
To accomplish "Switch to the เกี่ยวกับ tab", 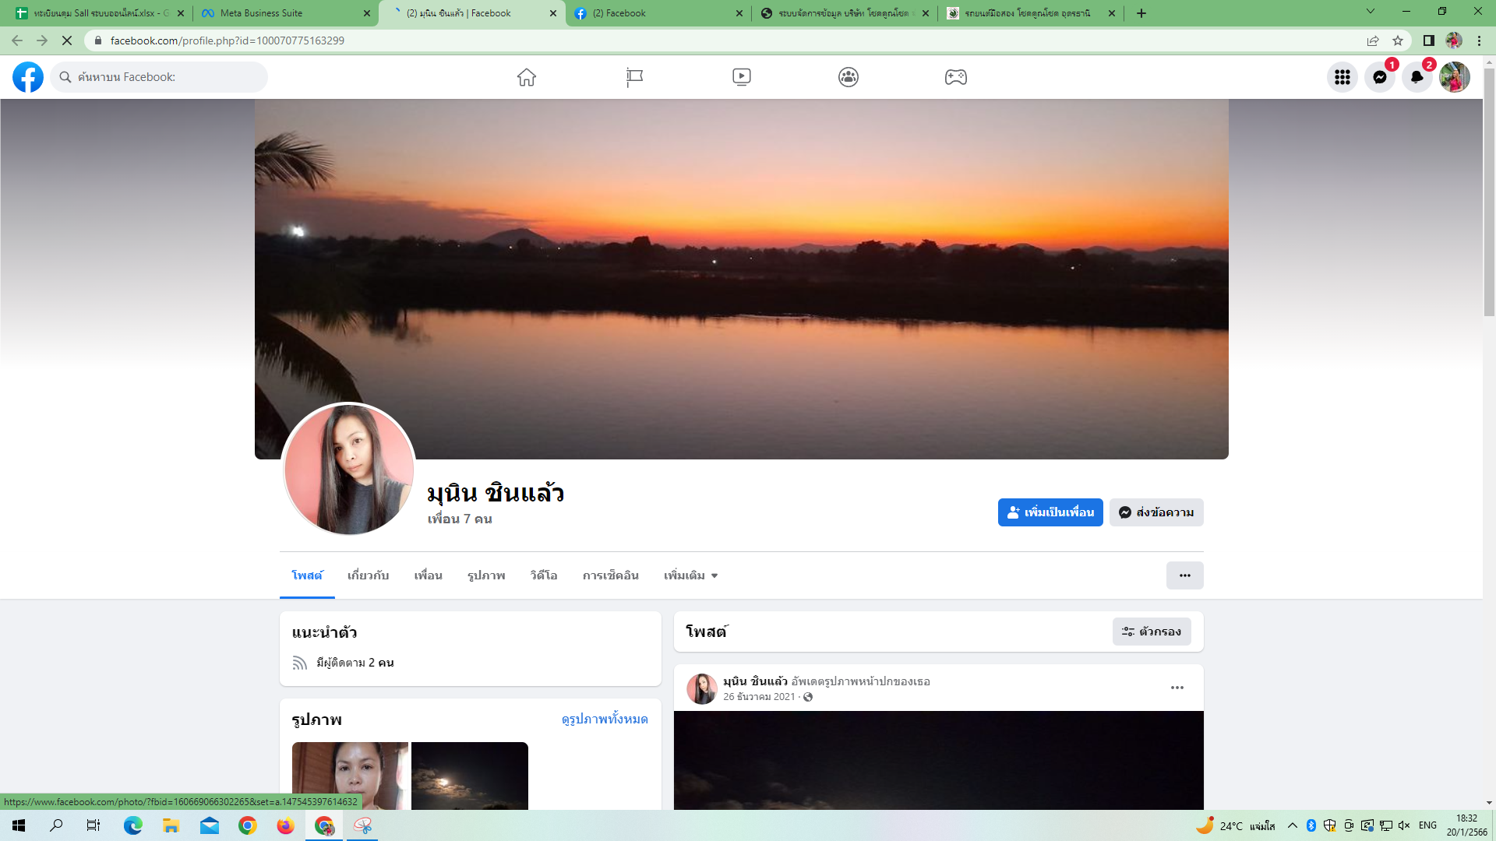I will pos(368,575).
